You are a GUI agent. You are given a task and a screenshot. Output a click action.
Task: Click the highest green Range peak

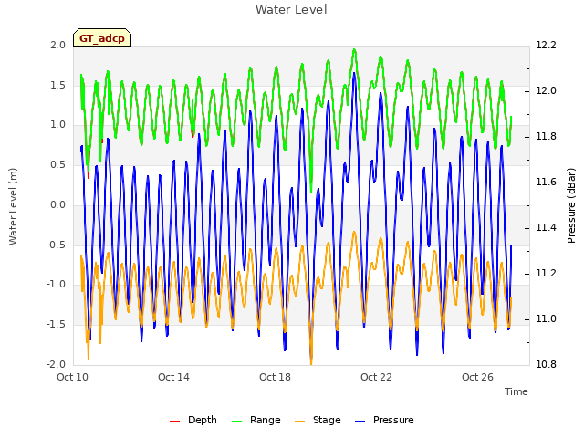pyautogui.click(x=354, y=50)
